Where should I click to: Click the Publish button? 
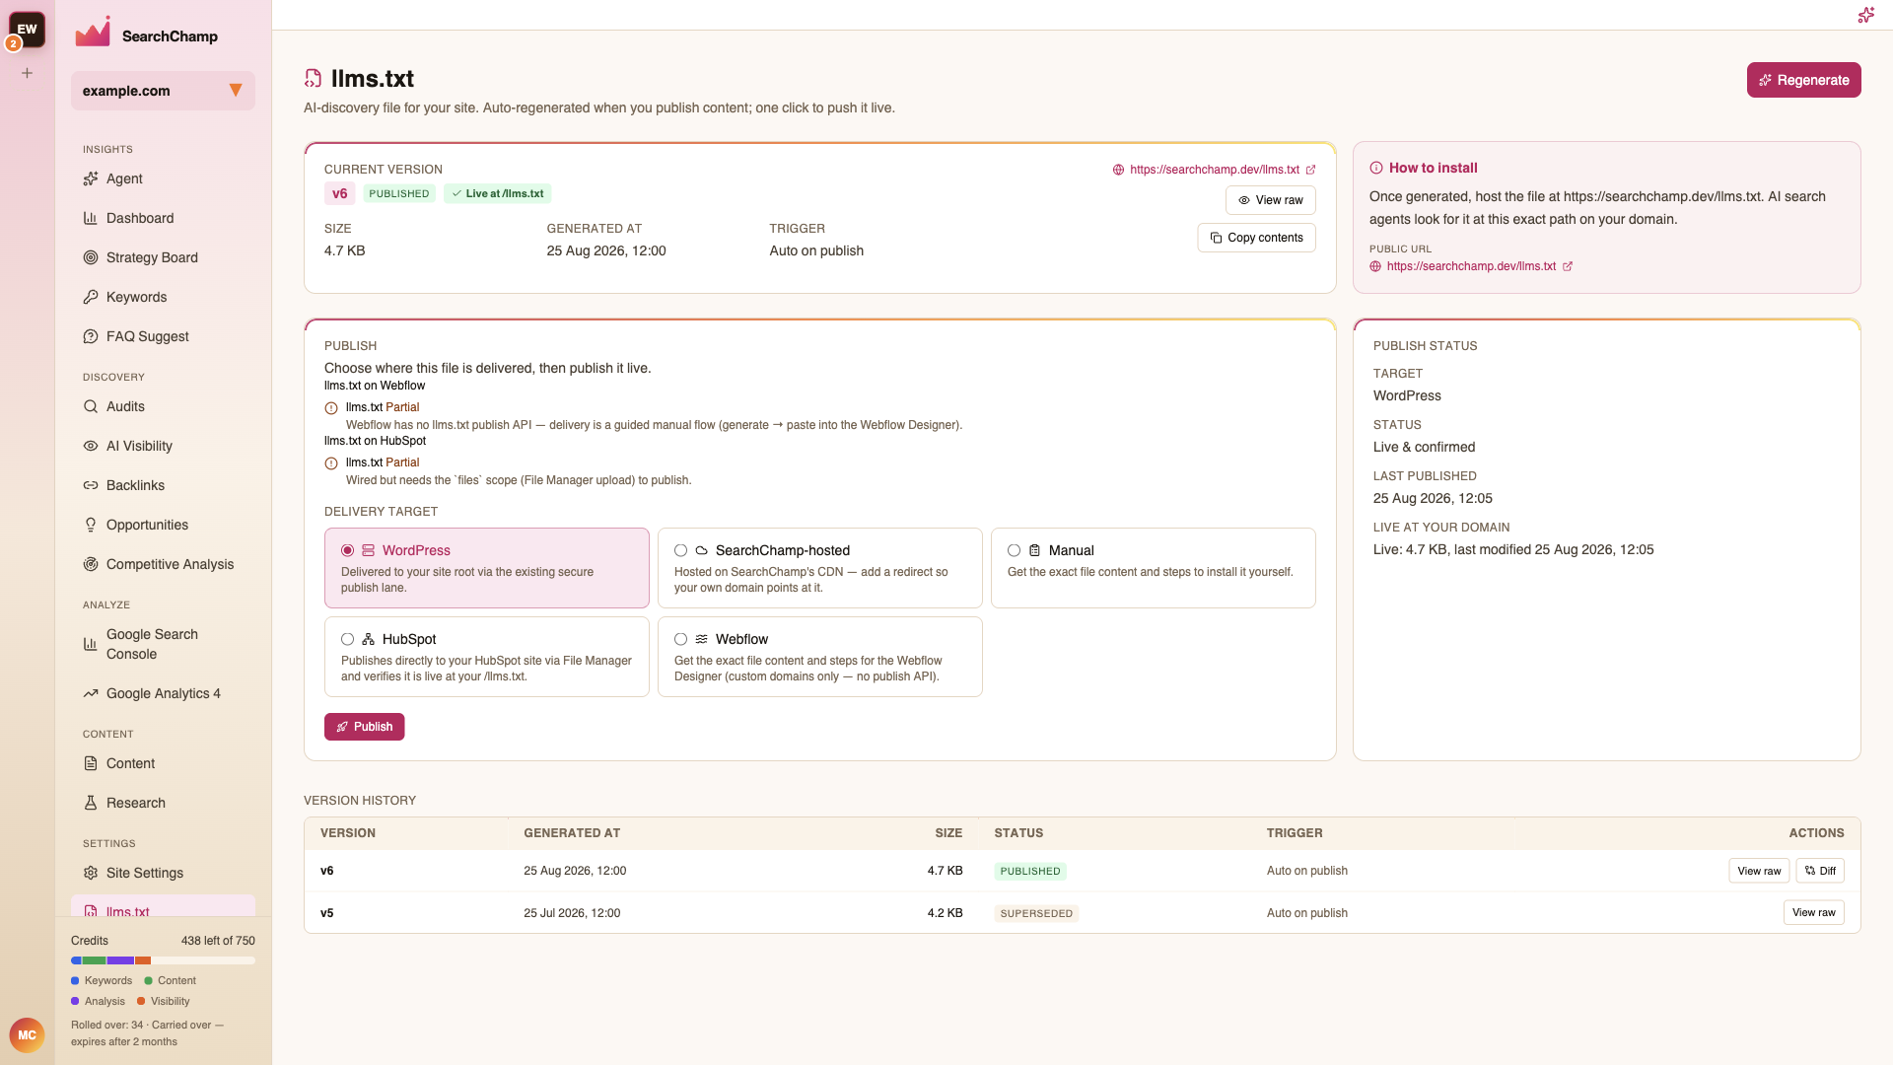(364, 727)
